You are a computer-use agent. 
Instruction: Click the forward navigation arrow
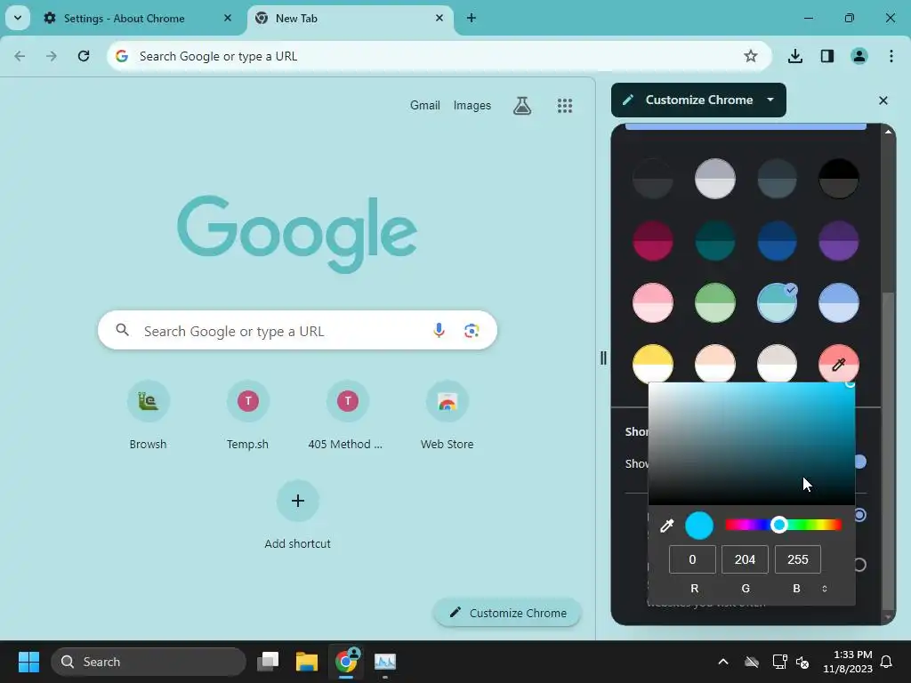pos(52,56)
